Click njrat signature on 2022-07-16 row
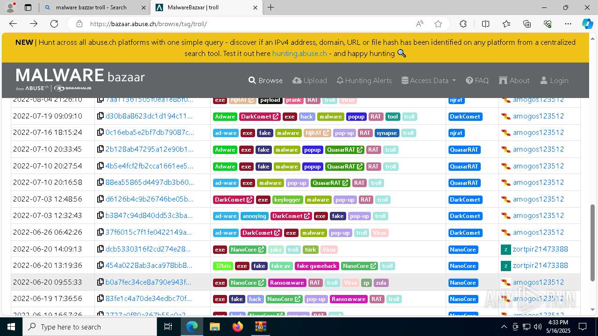The height and width of the screenshot is (336, 598). [456, 133]
